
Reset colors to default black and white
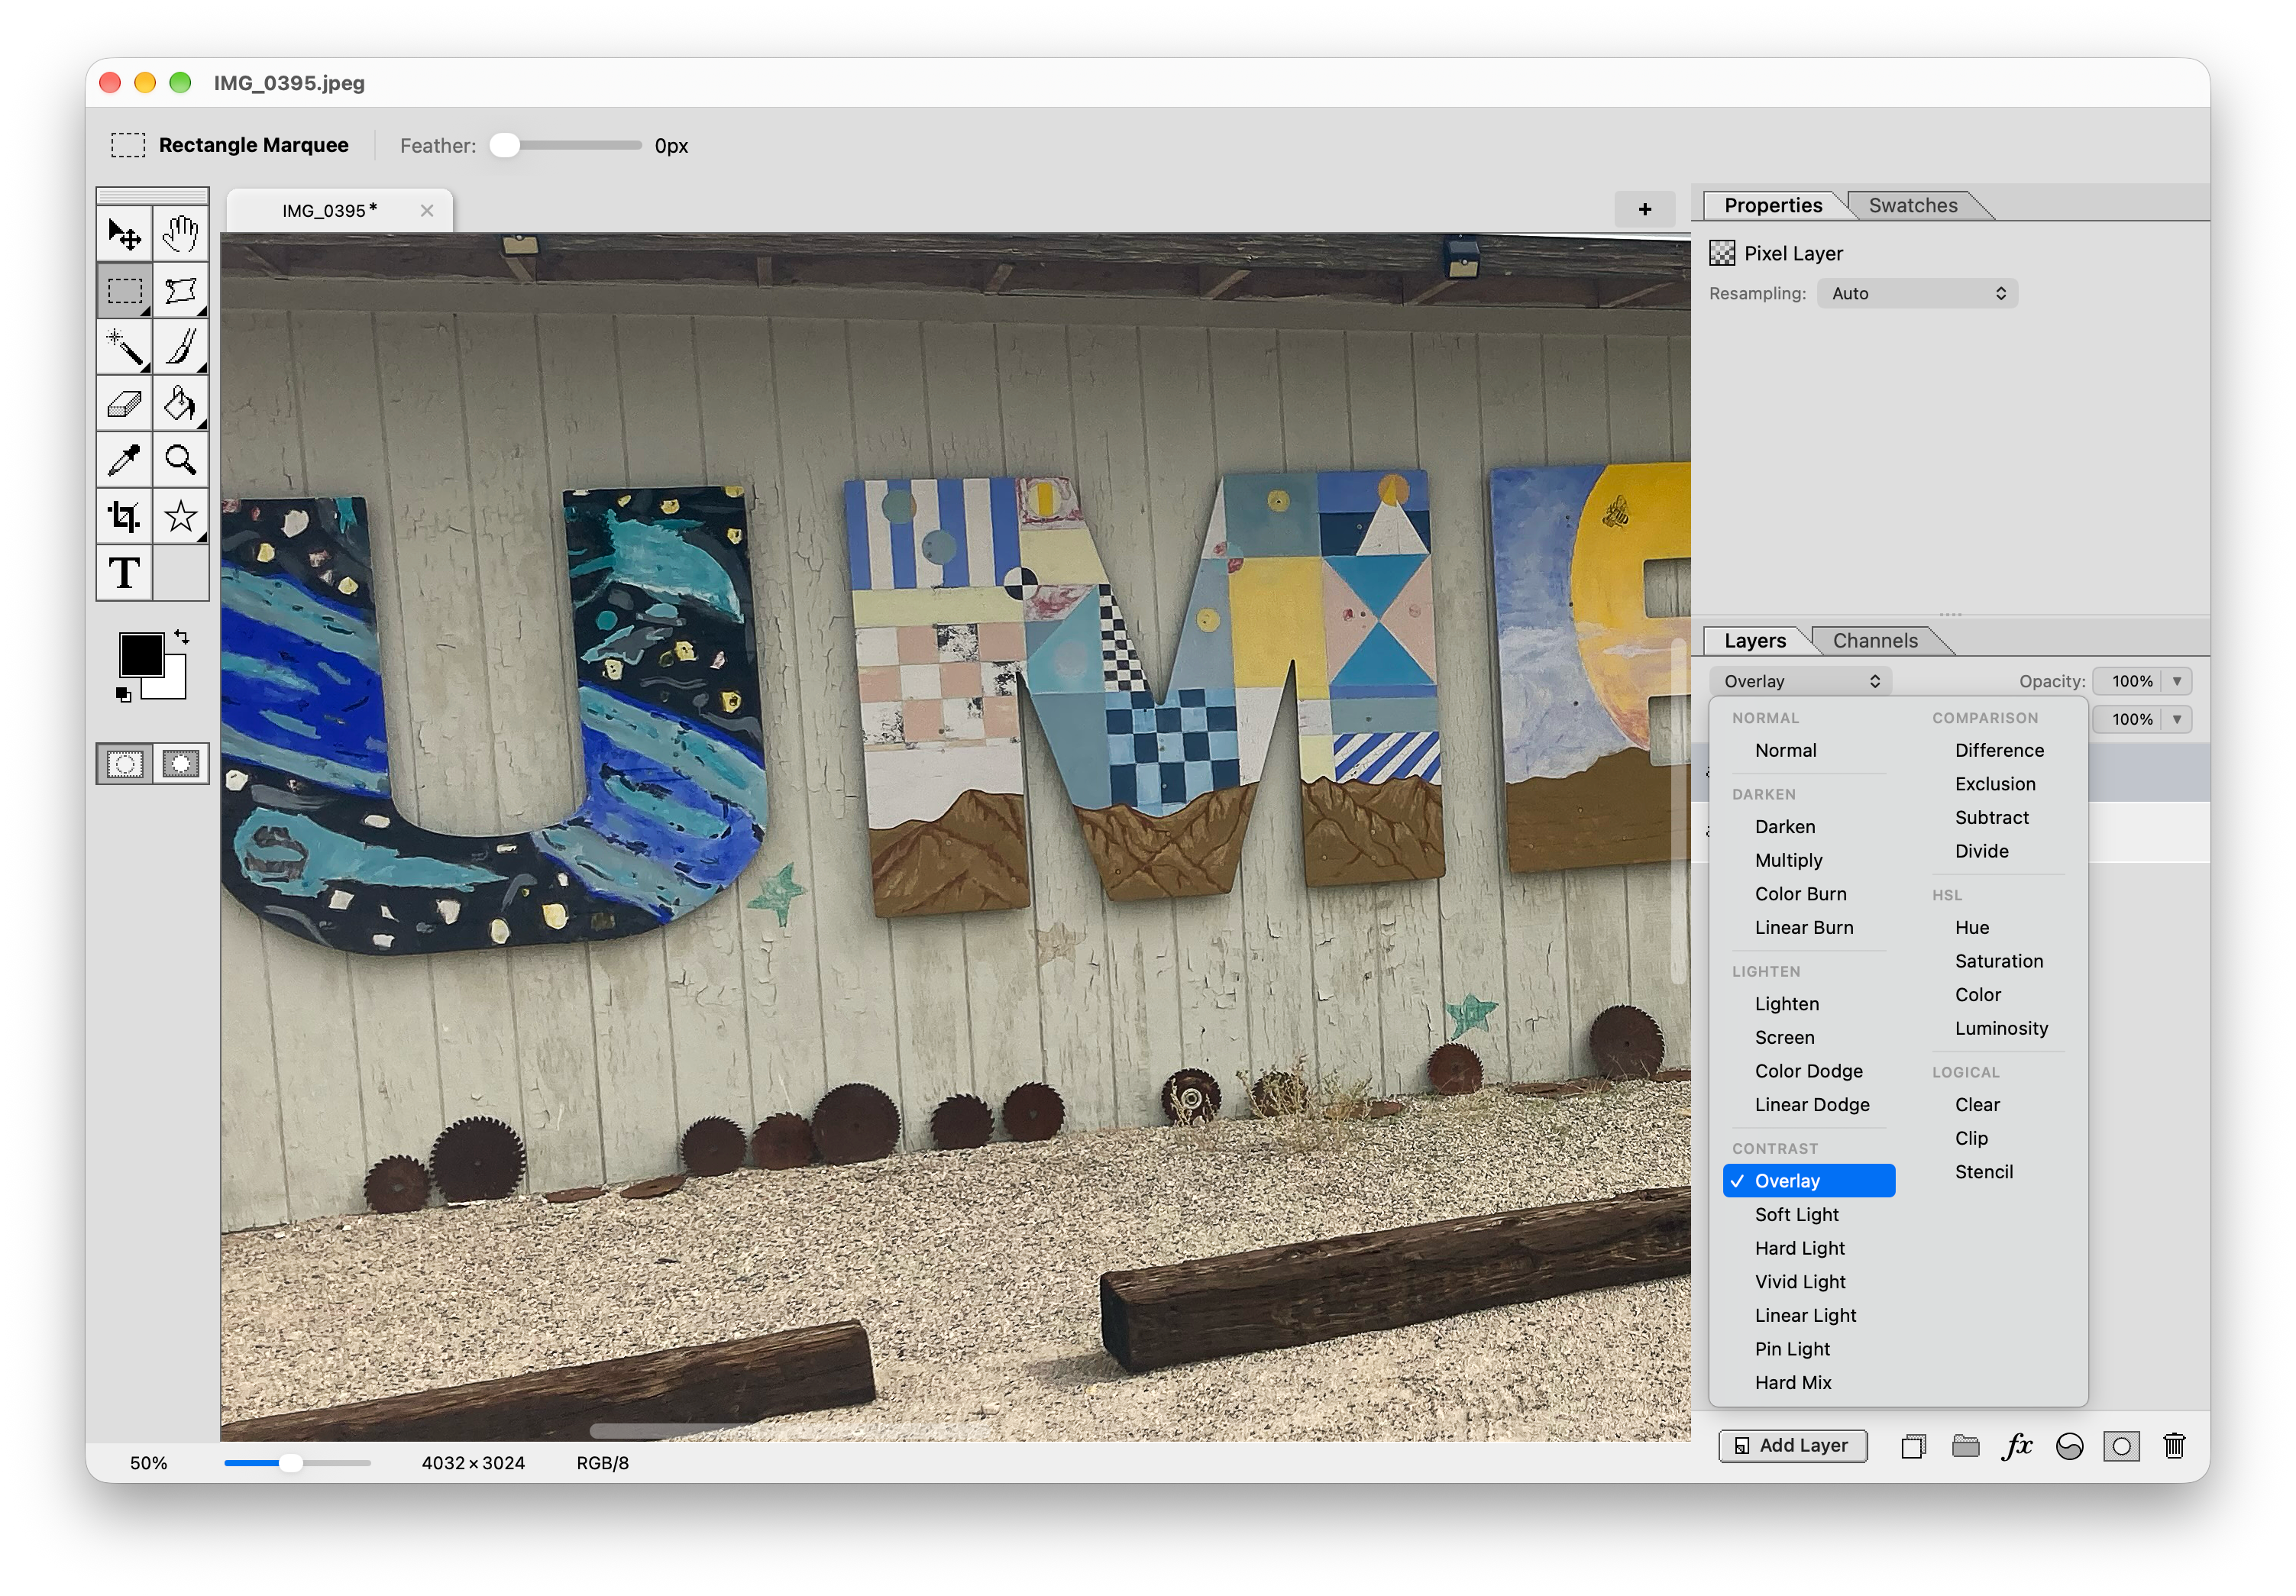[x=124, y=695]
